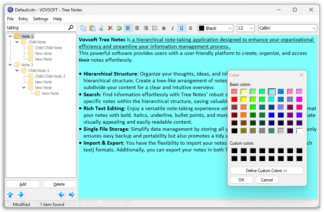Move entry up with blue up arrow
The image size is (324, 212).
pos(10,195)
